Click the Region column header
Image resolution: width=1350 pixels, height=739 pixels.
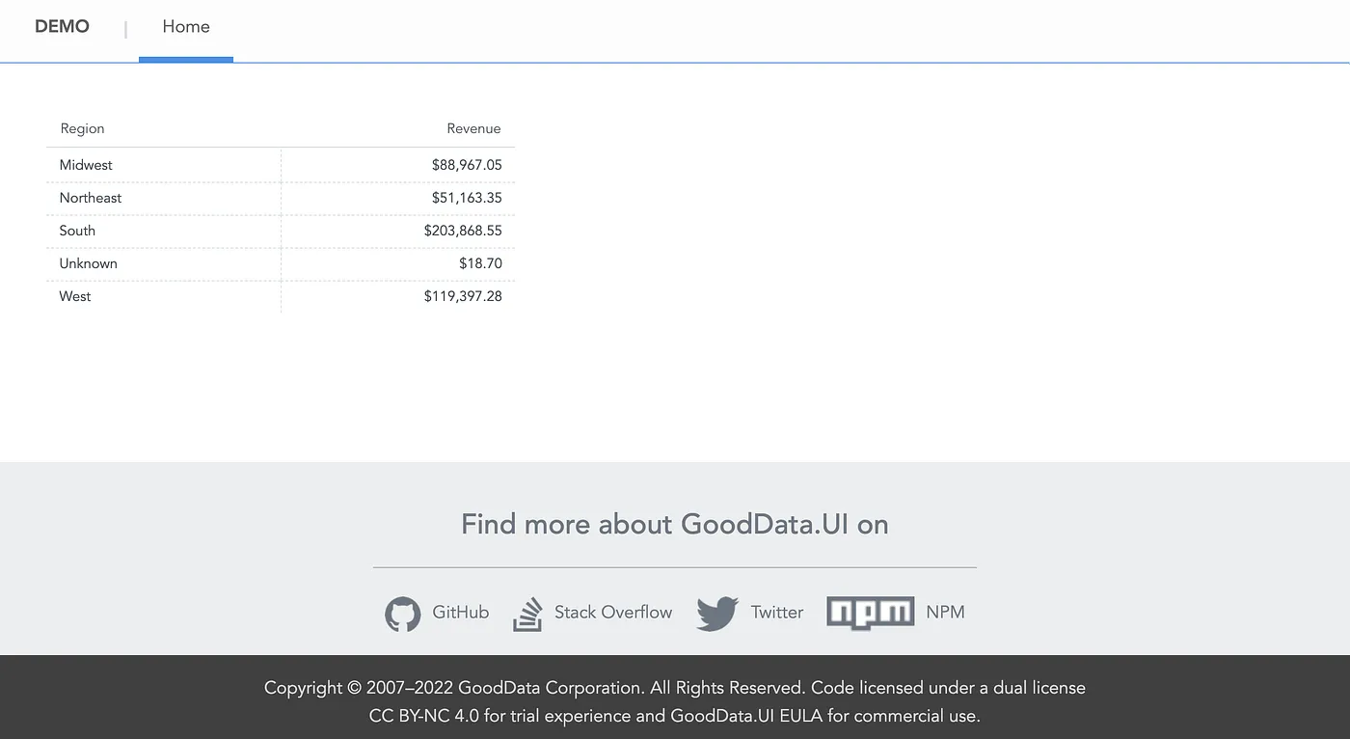(82, 128)
